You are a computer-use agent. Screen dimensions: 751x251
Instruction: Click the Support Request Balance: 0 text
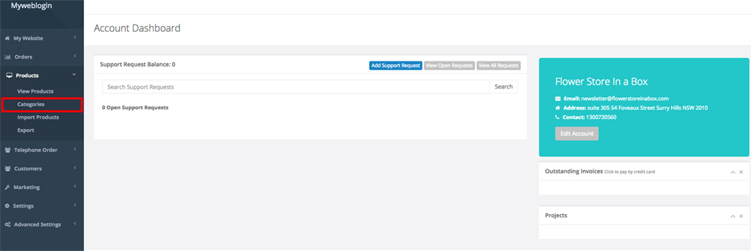tap(137, 64)
